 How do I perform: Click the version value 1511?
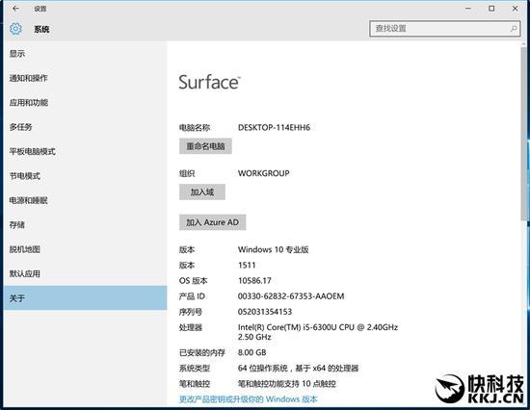coord(247,265)
